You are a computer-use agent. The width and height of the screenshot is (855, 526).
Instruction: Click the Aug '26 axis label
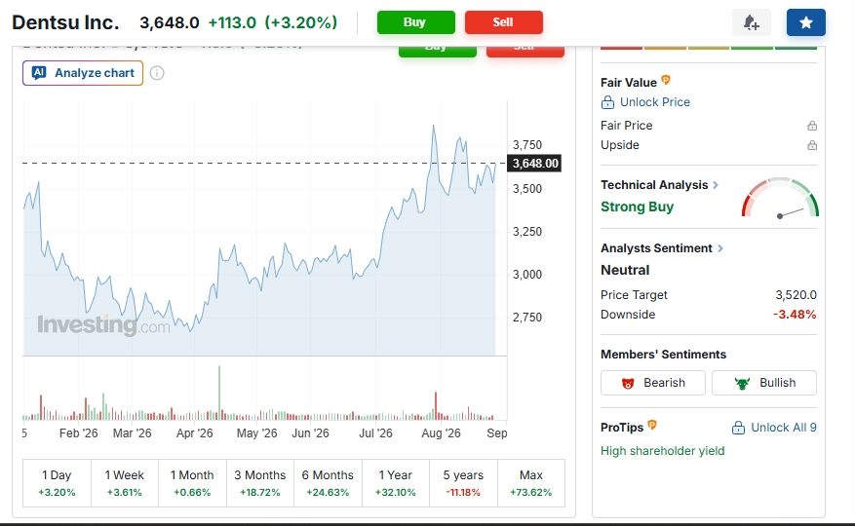[x=441, y=433]
